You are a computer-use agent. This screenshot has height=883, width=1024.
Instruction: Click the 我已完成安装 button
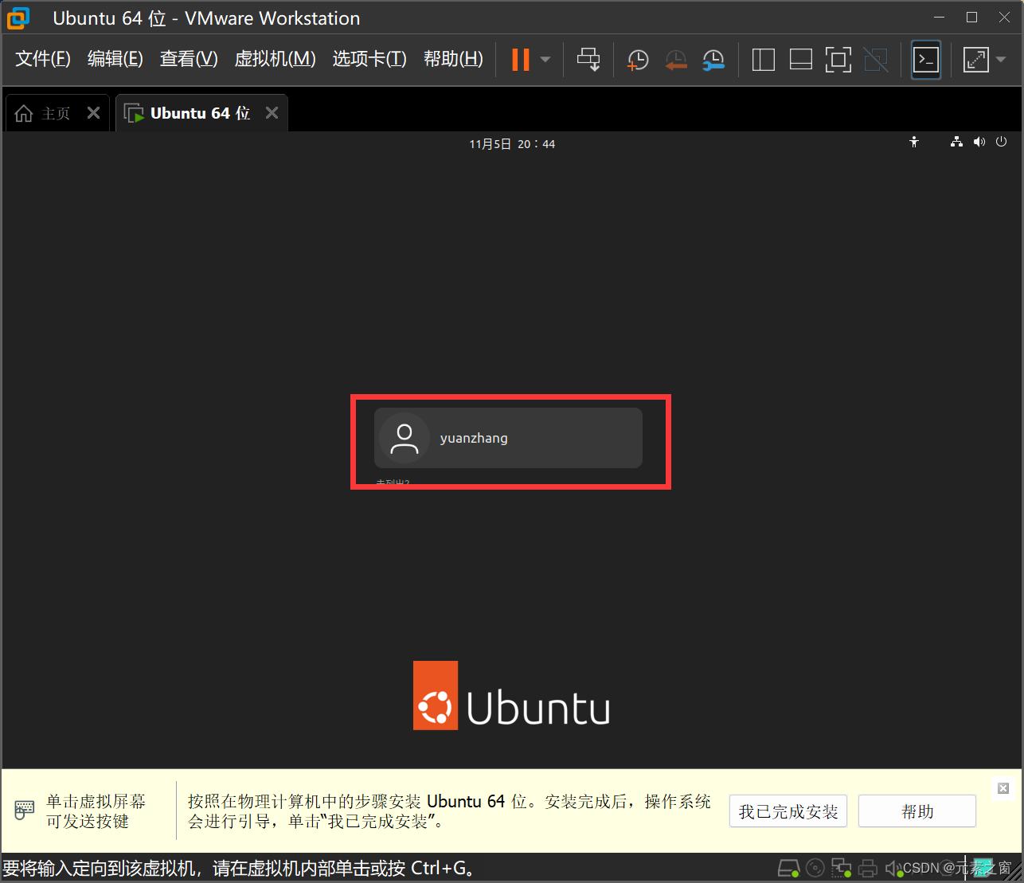(788, 811)
